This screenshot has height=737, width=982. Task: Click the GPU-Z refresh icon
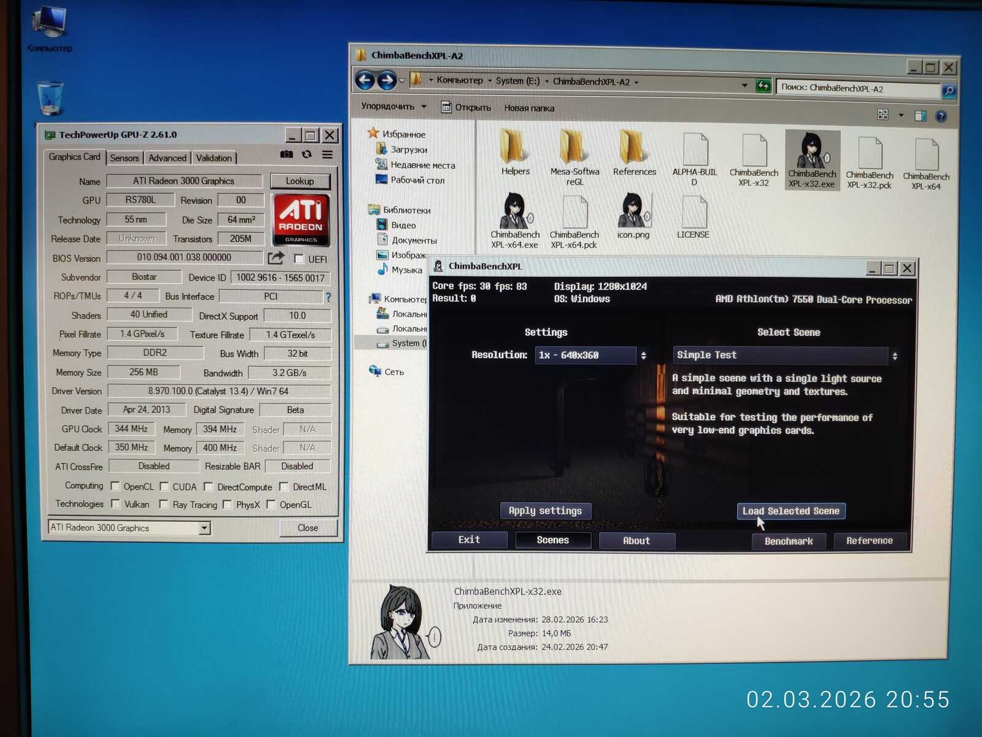tap(307, 154)
